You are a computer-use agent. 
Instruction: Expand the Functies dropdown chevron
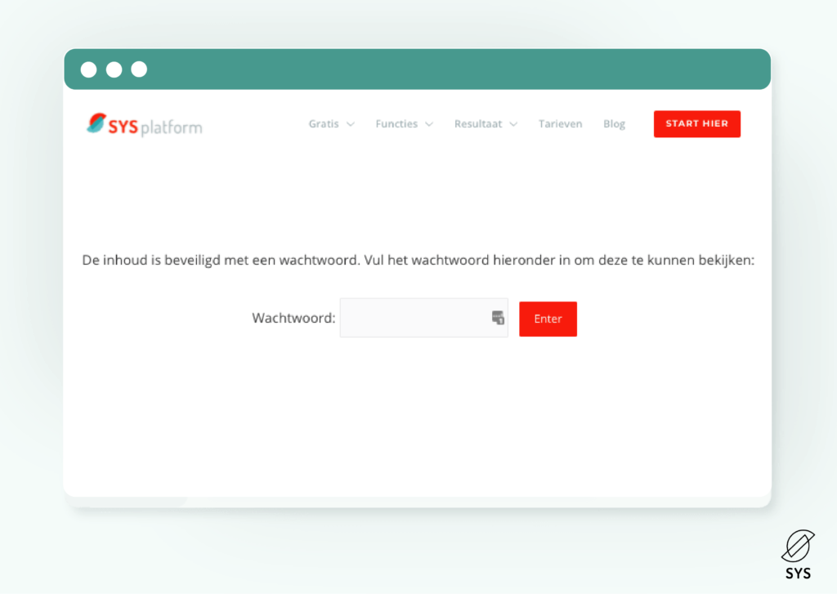pos(429,124)
